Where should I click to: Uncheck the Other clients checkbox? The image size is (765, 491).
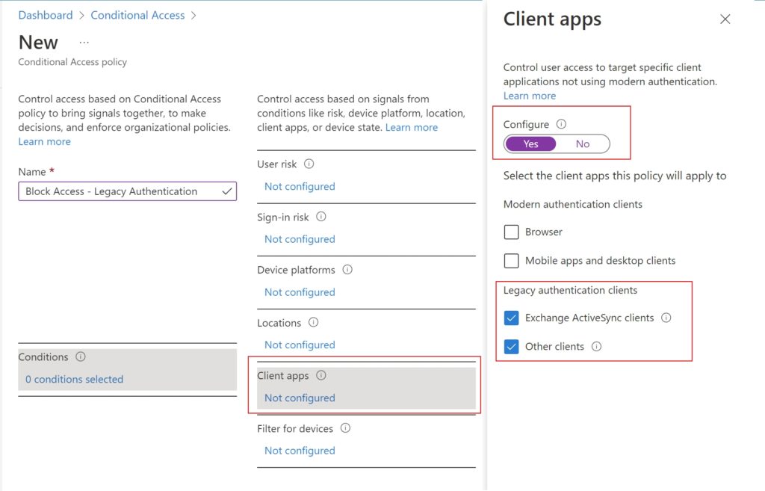pyautogui.click(x=511, y=347)
